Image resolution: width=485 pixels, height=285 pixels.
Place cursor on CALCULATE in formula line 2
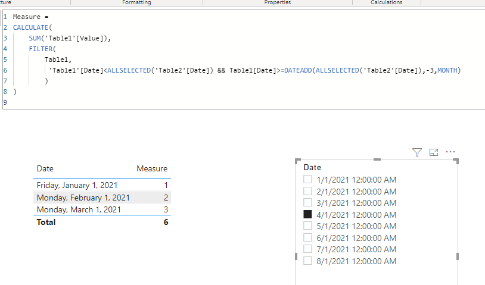[31, 27]
